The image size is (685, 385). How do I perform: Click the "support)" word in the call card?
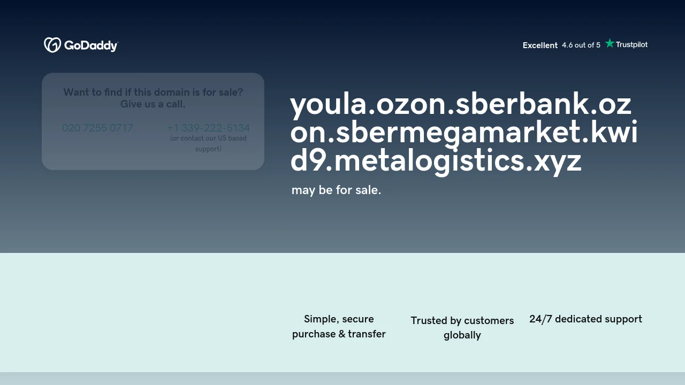pos(208,149)
